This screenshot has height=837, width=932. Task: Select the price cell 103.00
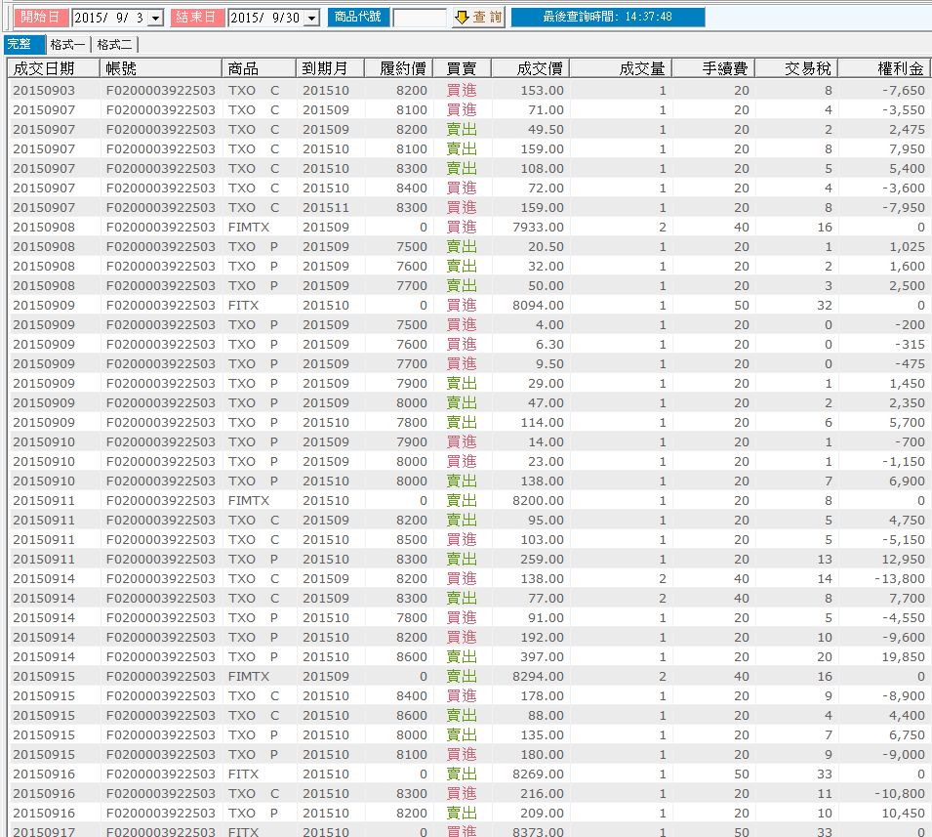point(542,539)
